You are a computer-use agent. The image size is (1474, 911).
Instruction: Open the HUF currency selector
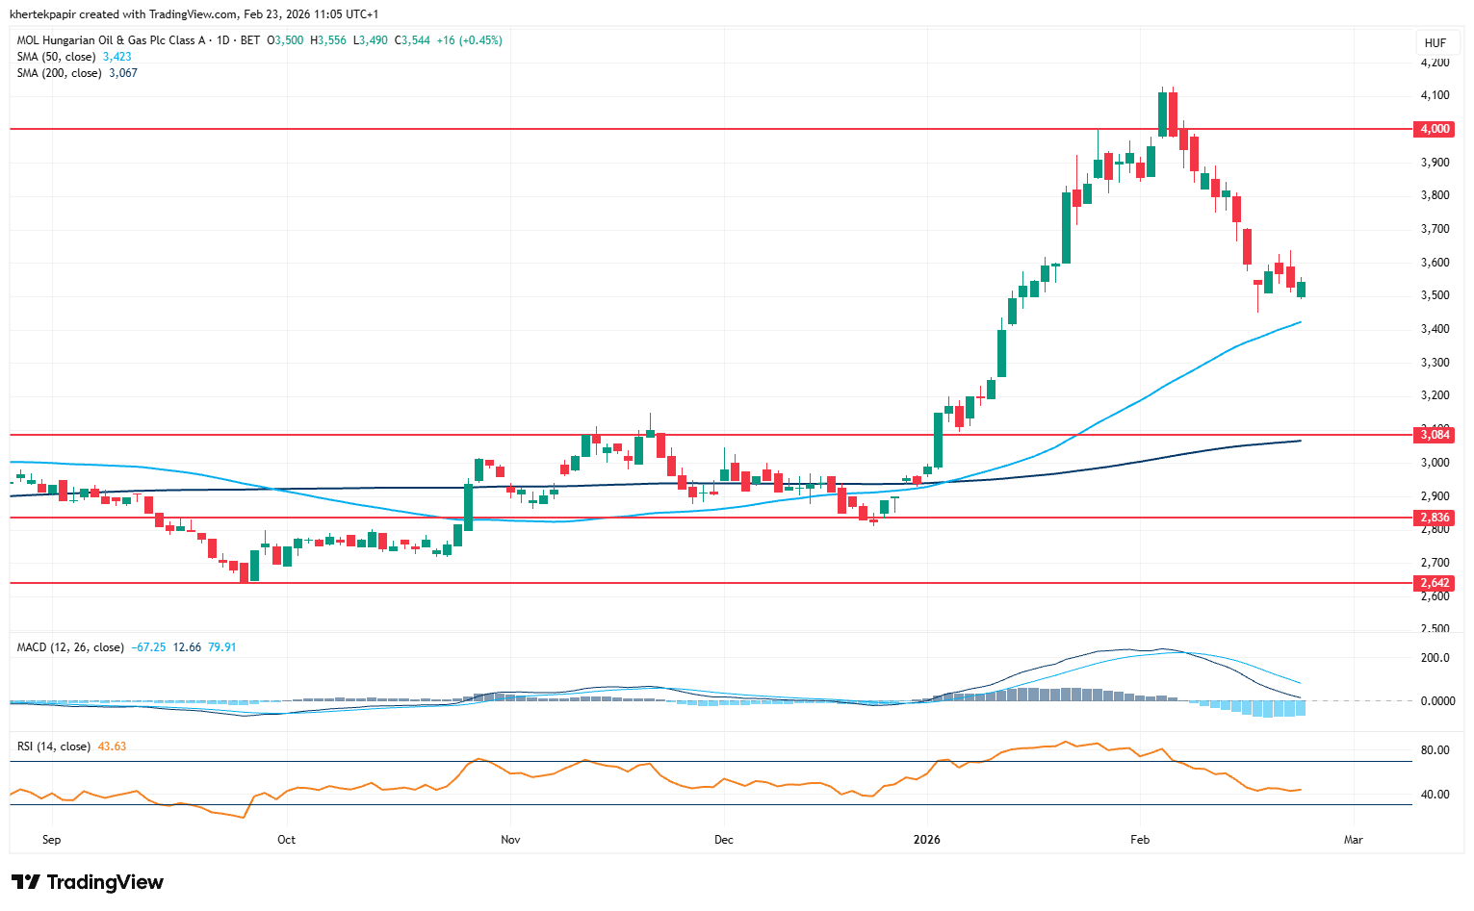(1435, 42)
